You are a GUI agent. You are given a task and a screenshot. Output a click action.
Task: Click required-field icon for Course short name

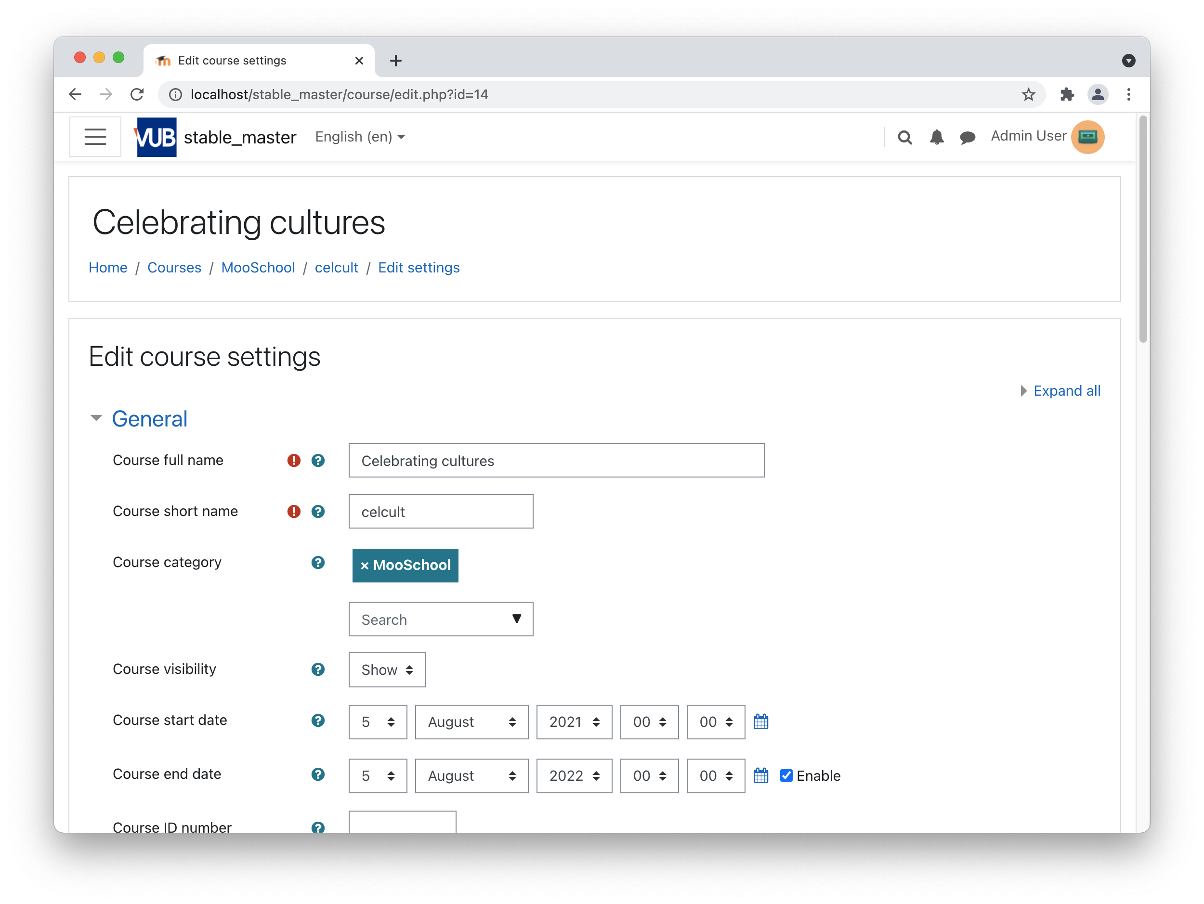pos(294,511)
